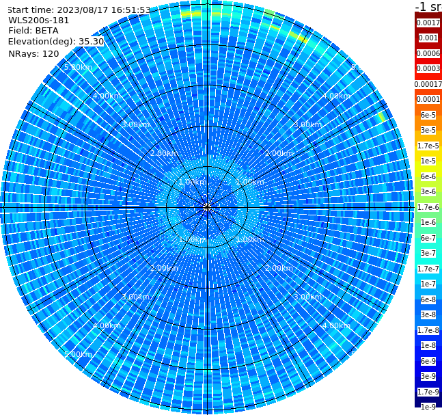The height and width of the screenshot is (415, 442).
Task: Click the "NRays: 120" label
Action: point(33,53)
